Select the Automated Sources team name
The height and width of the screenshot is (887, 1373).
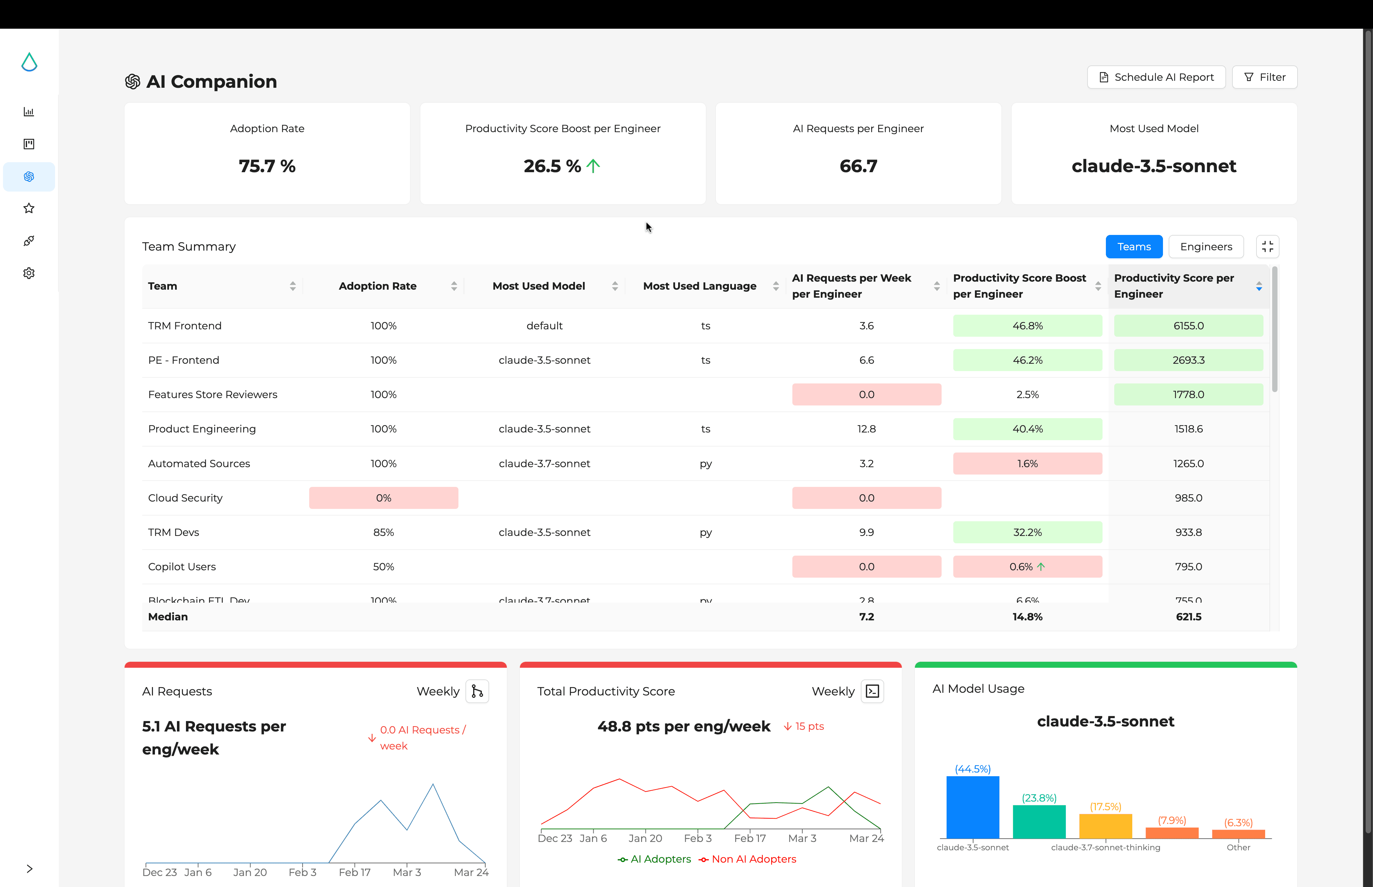(199, 464)
